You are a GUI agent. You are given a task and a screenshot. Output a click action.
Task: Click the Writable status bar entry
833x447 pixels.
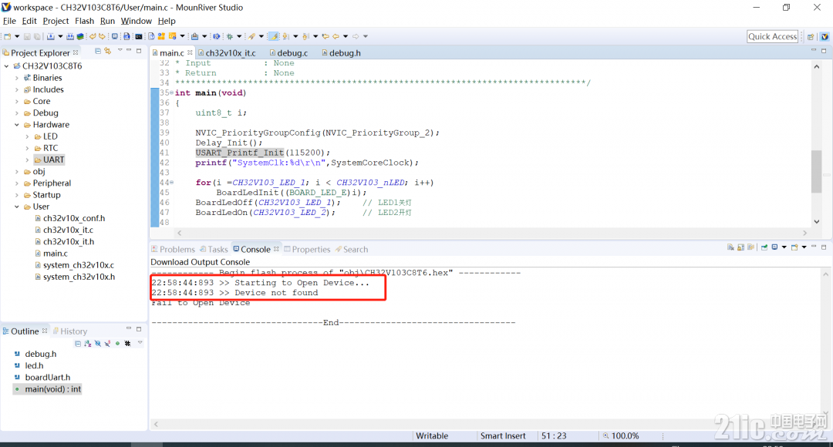tap(432, 436)
